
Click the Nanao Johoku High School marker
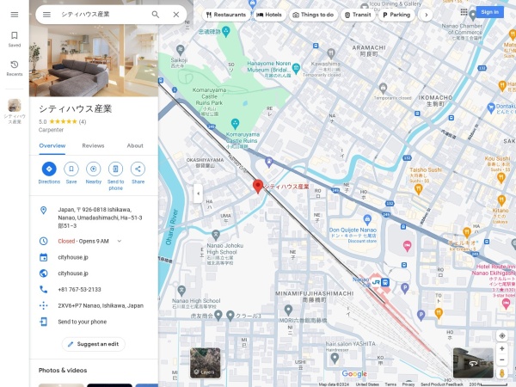click(216, 235)
